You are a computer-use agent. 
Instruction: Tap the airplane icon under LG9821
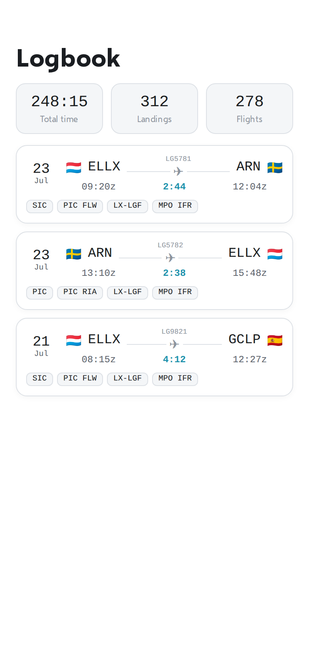pyautogui.click(x=174, y=344)
